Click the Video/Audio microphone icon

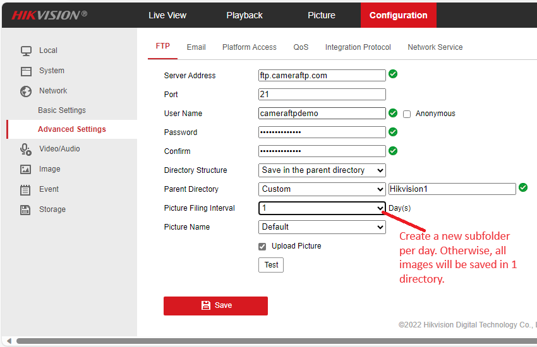click(x=26, y=150)
